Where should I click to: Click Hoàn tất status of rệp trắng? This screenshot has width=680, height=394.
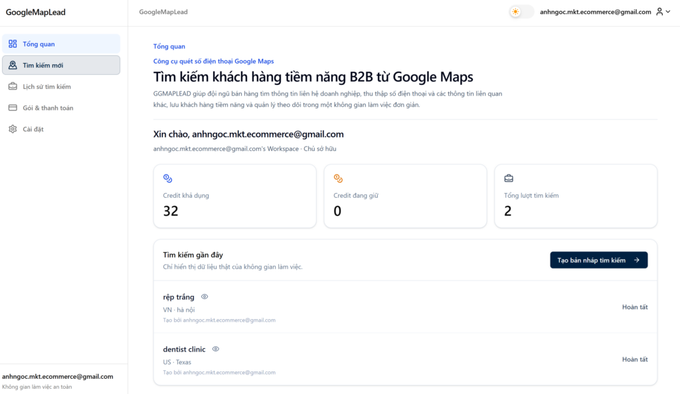[x=635, y=307]
